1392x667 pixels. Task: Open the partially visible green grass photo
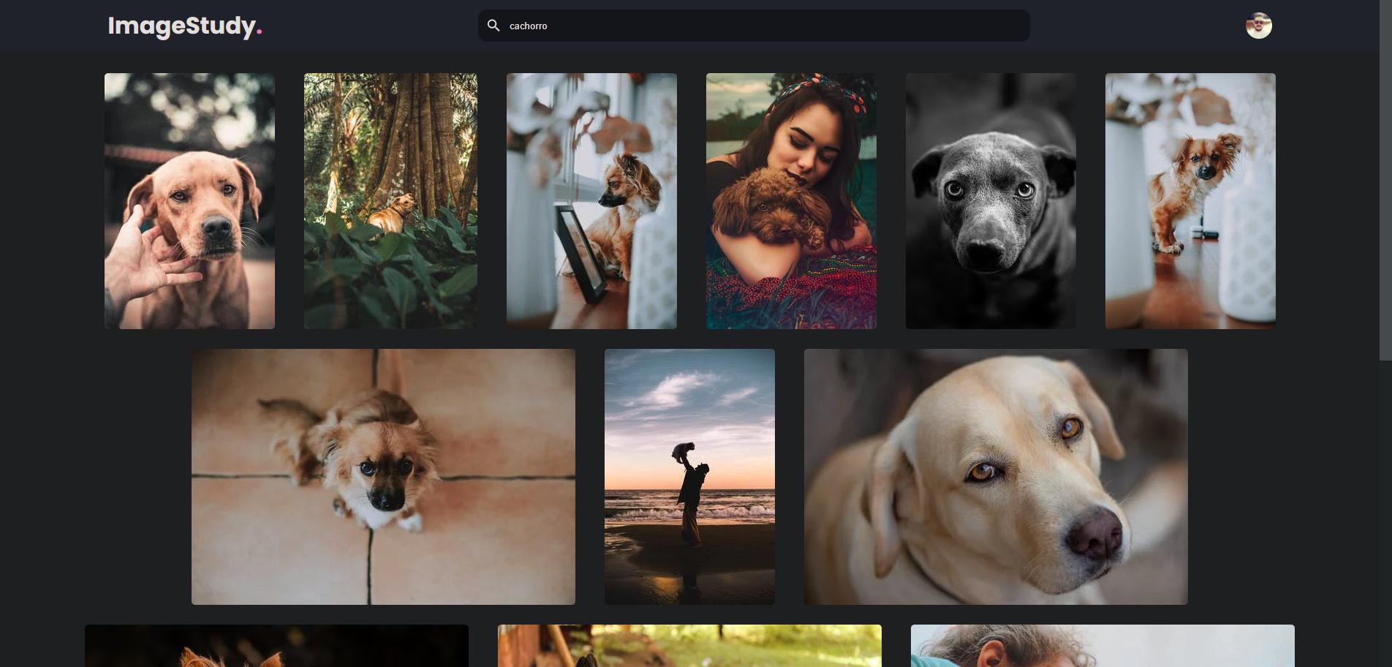tap(689, 646)
